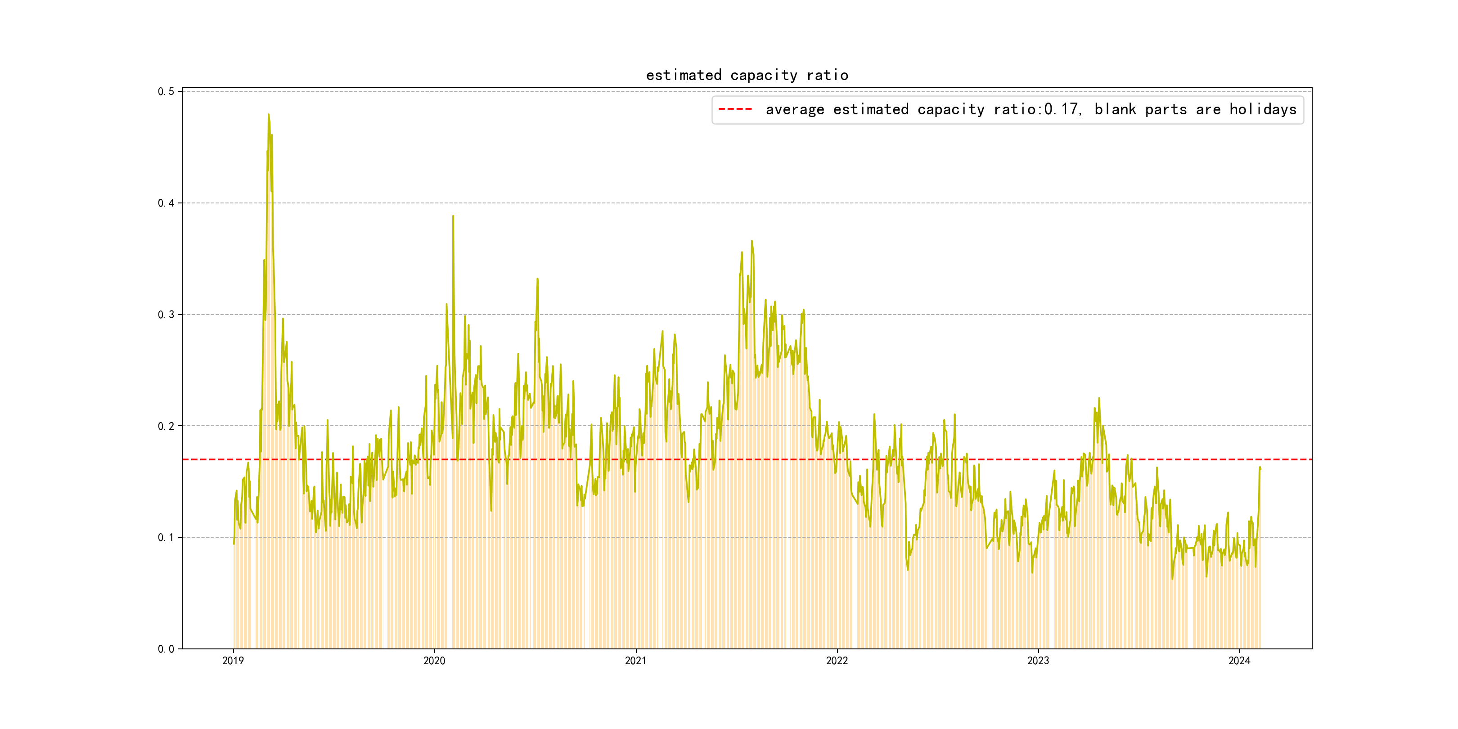Click the word 'holidays' in the legend
Viewport: 1458px width, 729px height.
pyautogui.click(x=1262, y=109)
